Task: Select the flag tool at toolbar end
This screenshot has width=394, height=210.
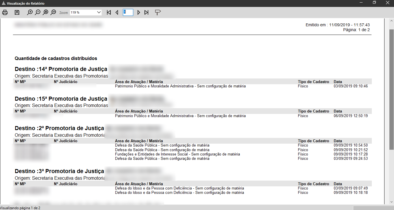Action: 157,12
